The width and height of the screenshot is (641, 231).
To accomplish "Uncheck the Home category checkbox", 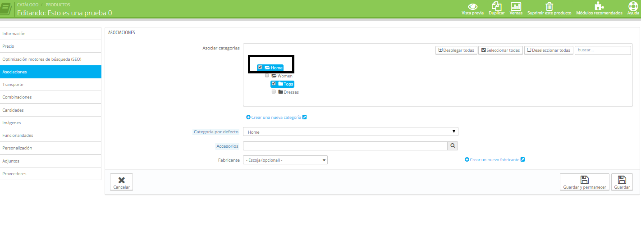I will pos(260,68).
